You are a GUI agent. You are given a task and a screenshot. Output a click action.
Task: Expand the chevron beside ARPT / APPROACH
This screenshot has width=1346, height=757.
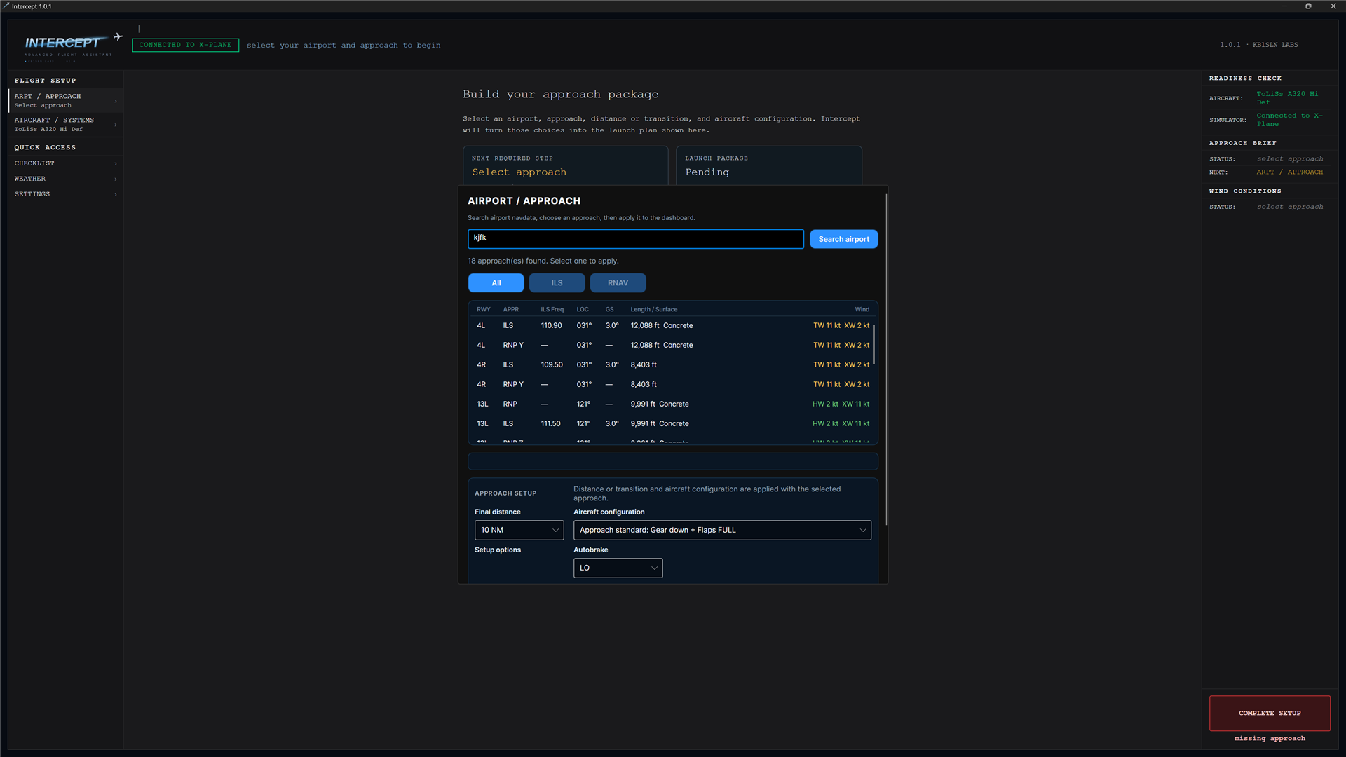click(116, 101)
